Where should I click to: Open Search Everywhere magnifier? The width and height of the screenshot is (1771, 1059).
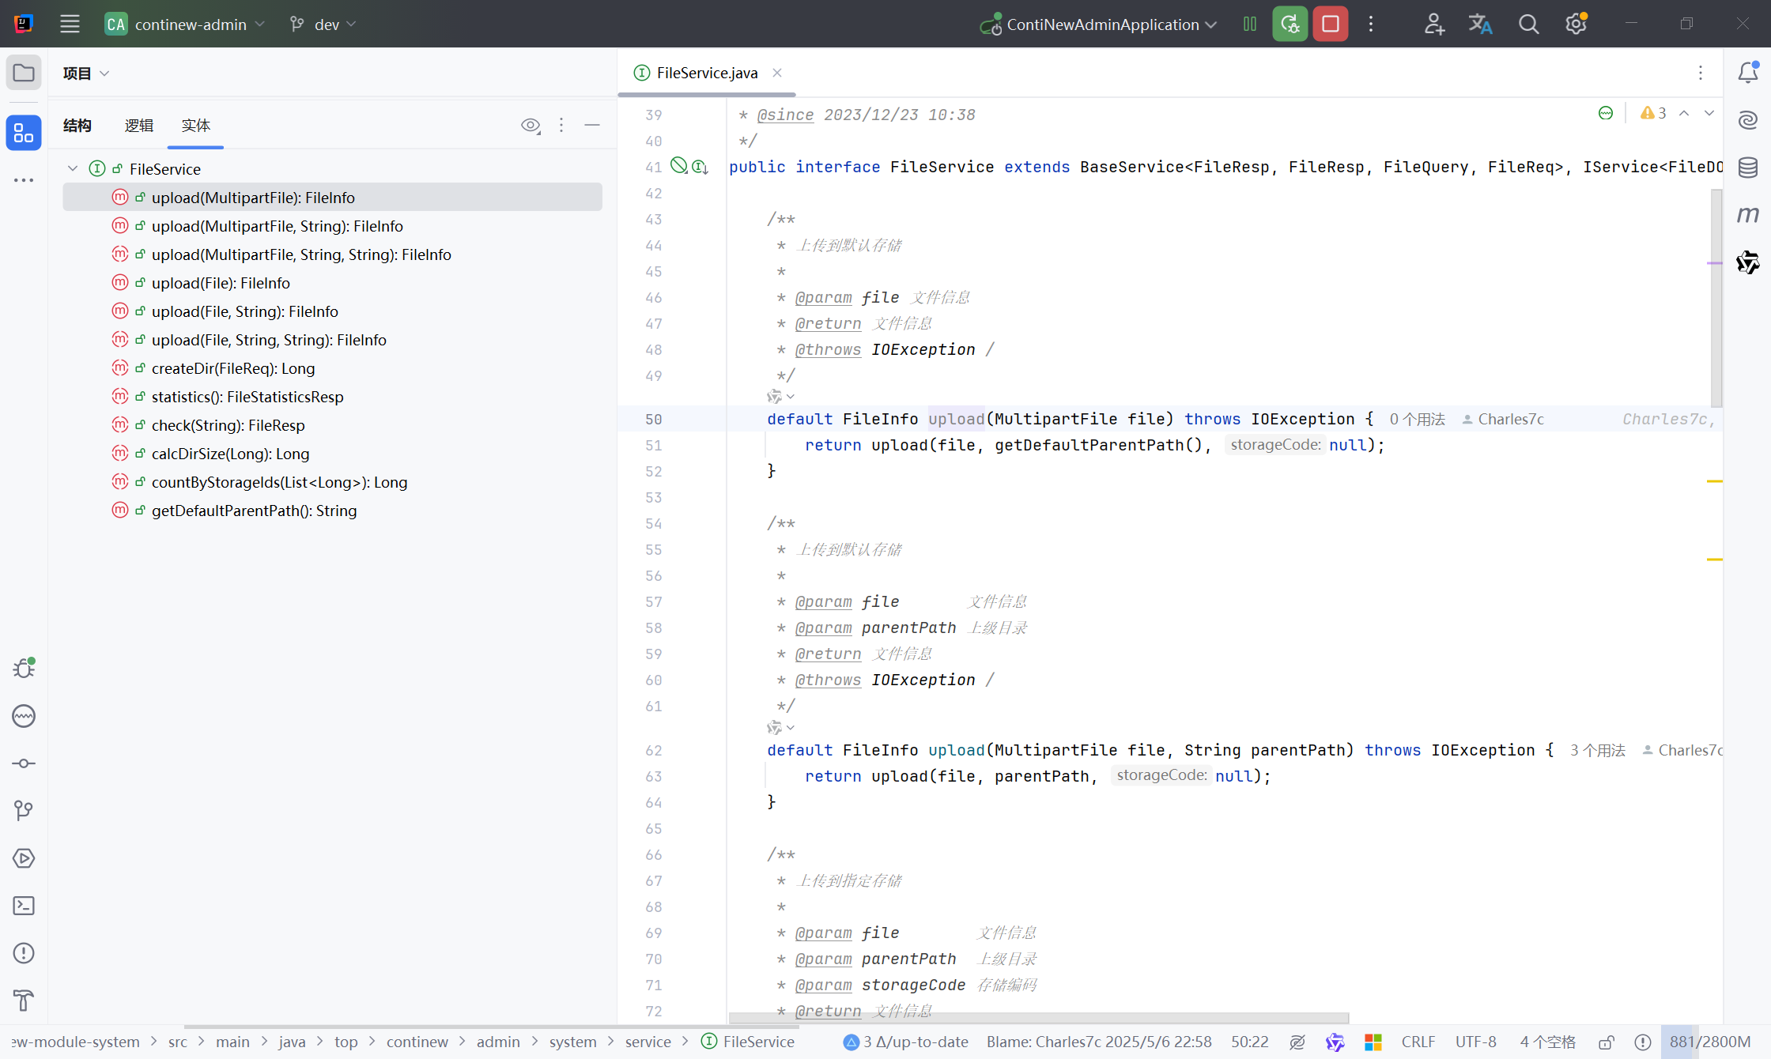(1528, 24)
